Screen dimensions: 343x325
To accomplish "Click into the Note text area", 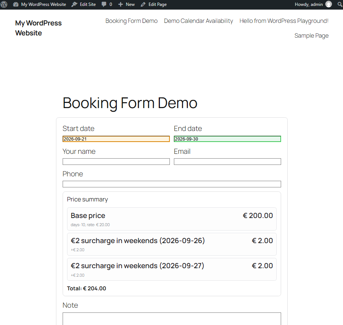I will point(172,319).
